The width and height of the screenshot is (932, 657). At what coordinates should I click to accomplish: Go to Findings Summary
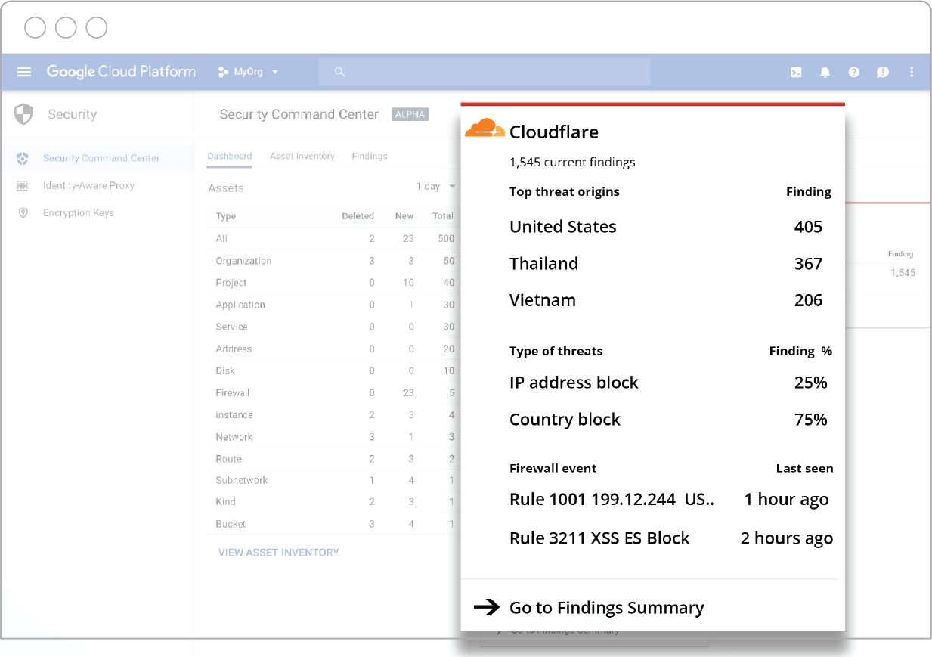(607, 607)
